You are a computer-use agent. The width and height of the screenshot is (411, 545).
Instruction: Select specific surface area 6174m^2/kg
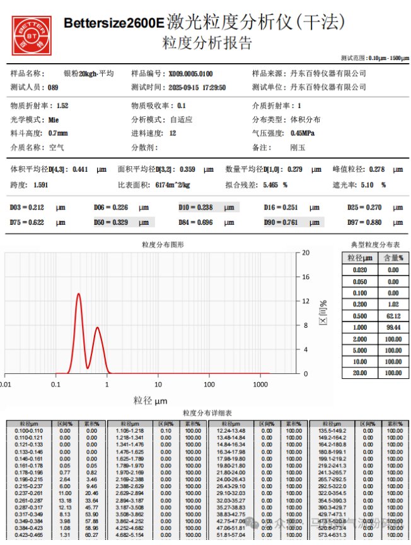click(173, 185)
